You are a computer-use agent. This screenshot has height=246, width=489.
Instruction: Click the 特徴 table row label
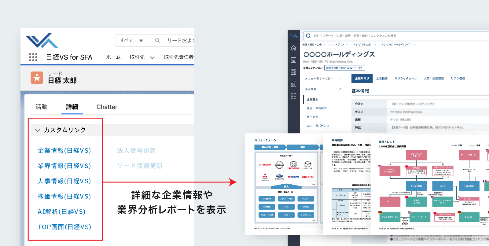(x=358, y=127)
